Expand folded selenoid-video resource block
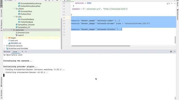This screenshot has height=100, width=179. pyautogui.click(x=117, y=21)
